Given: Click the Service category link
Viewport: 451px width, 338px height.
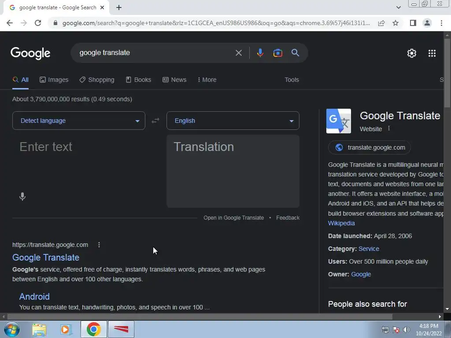Looking at the screenshot, I should [369, 249].
